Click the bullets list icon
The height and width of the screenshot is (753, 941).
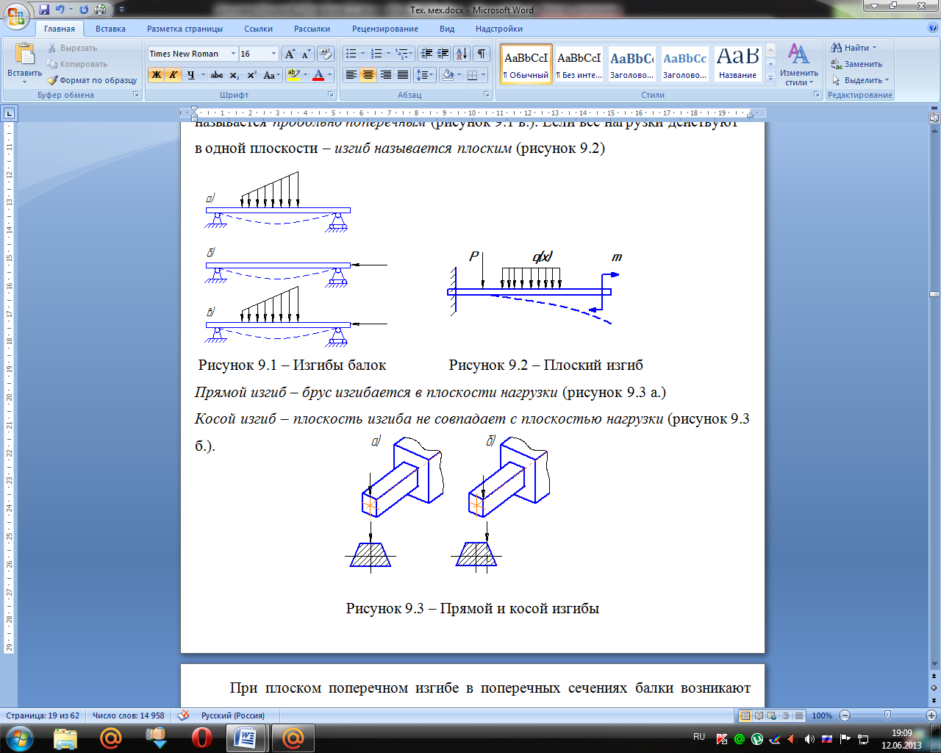click(x=351, y=54)
